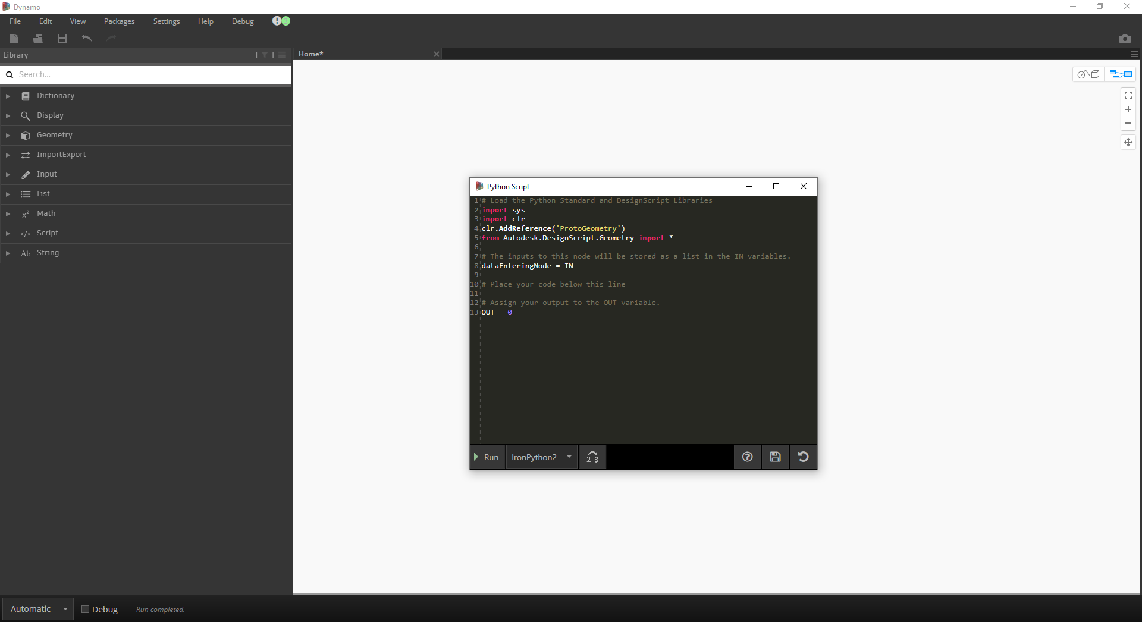Click the Save icon in the main toolbar

coord(62,38)
